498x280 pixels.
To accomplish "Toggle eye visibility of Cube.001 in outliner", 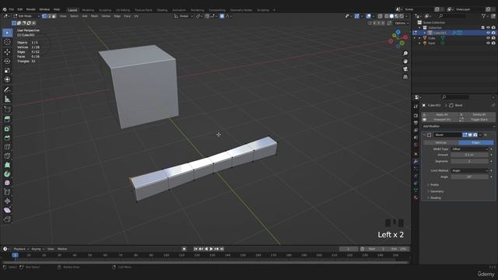I will point(488,33).
